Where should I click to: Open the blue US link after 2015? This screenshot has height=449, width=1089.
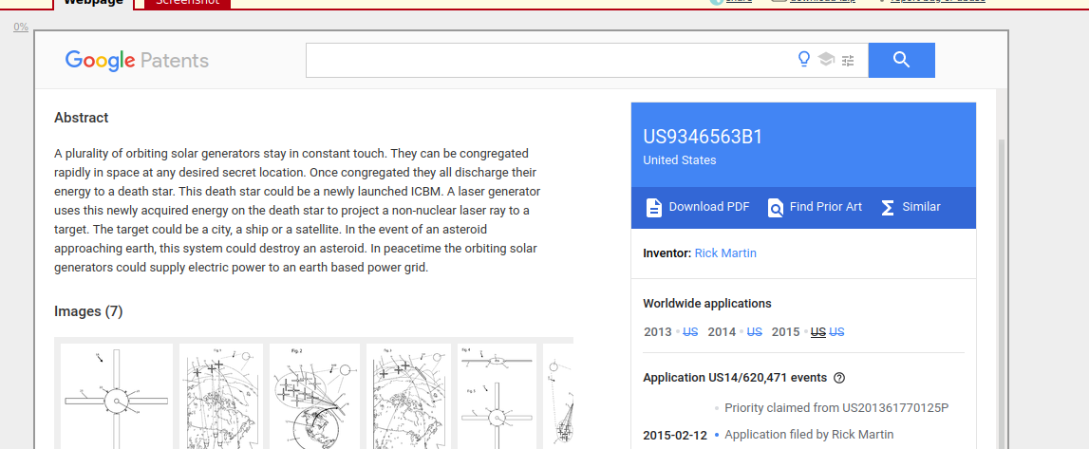[836, 331]
